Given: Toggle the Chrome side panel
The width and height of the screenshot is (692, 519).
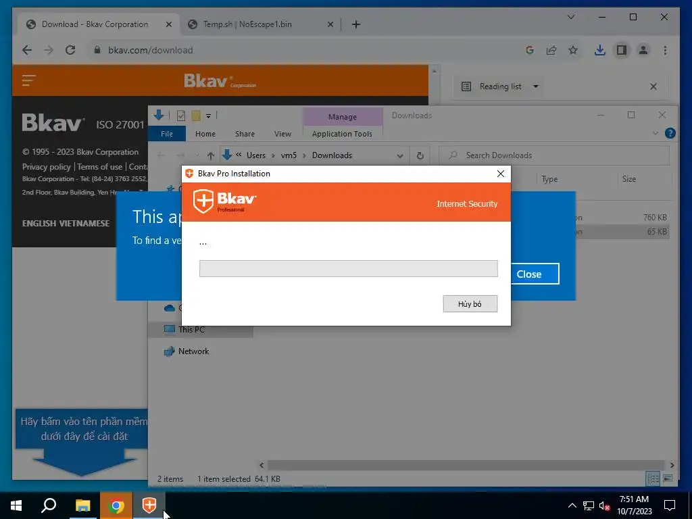Looking at the screenshot, I should pos(622,50).
